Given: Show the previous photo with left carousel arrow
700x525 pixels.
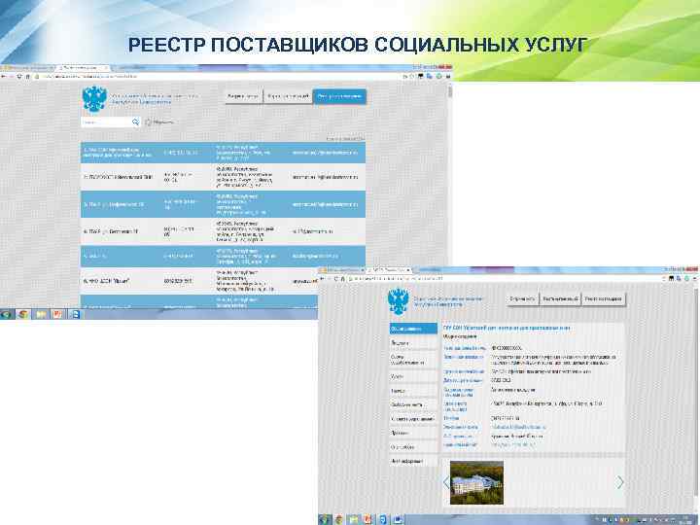Looking at the screenshot, I should click(446, 482).
